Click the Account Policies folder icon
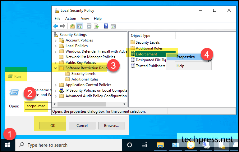This screenshot has width=239, height=152. click(x=62, y=40)
